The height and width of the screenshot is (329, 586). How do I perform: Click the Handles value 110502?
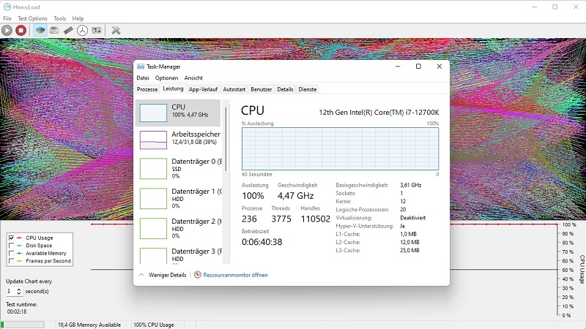(316, 219)
